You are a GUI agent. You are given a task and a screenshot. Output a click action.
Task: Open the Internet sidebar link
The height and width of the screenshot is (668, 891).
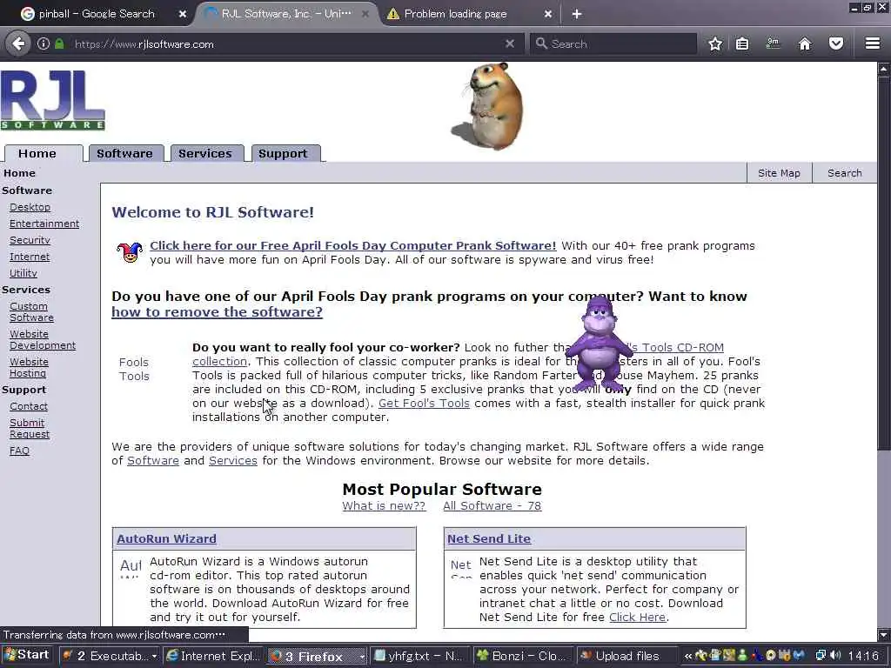pyautogui.click(x=30, y=257)
